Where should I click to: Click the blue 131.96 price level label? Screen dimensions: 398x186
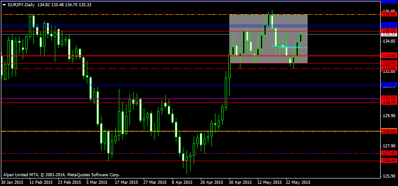coord(389,84)
